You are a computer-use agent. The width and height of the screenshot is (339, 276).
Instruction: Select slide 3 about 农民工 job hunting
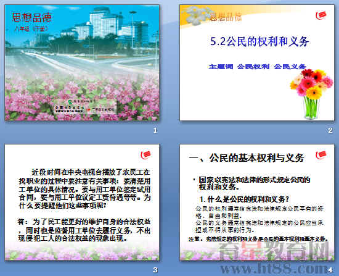click(x=82, y=203)
